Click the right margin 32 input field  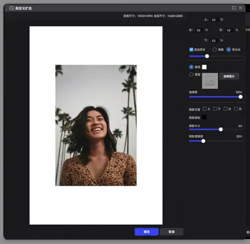[229, 30]
